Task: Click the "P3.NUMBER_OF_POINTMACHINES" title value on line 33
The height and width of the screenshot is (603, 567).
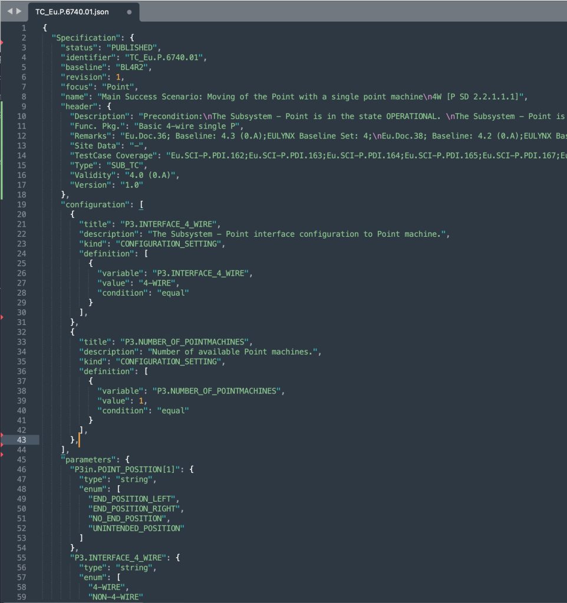Action: click(184, 342)
